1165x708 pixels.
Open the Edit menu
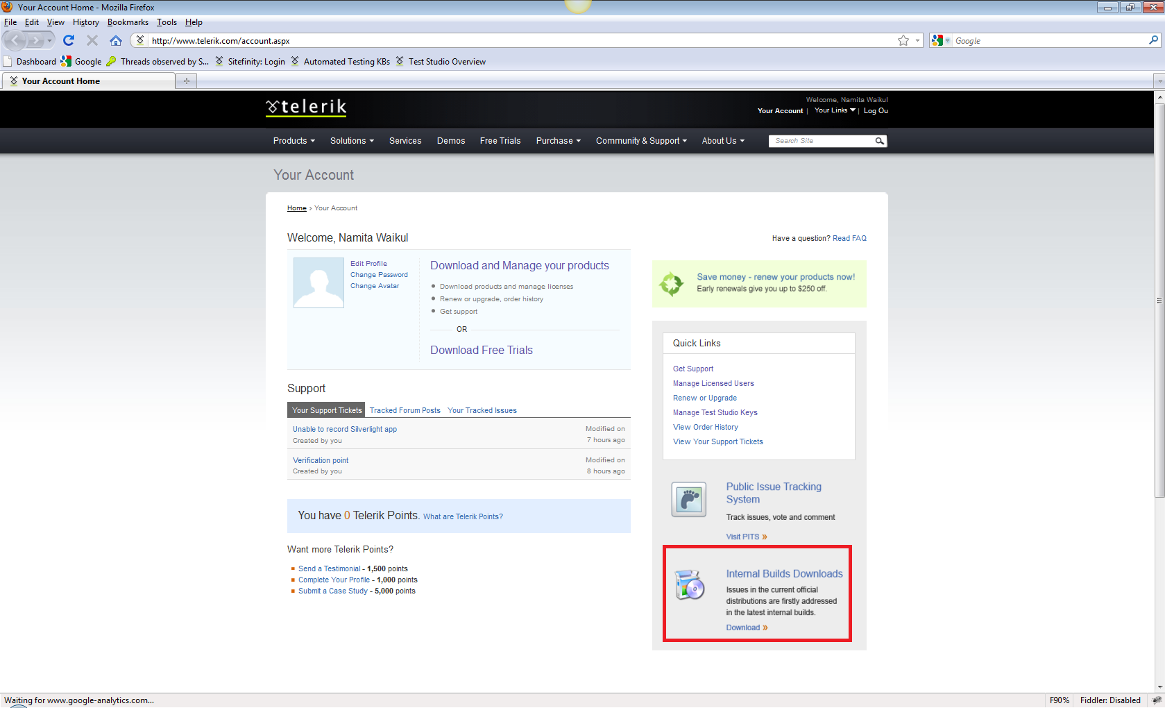pos(32,22)
